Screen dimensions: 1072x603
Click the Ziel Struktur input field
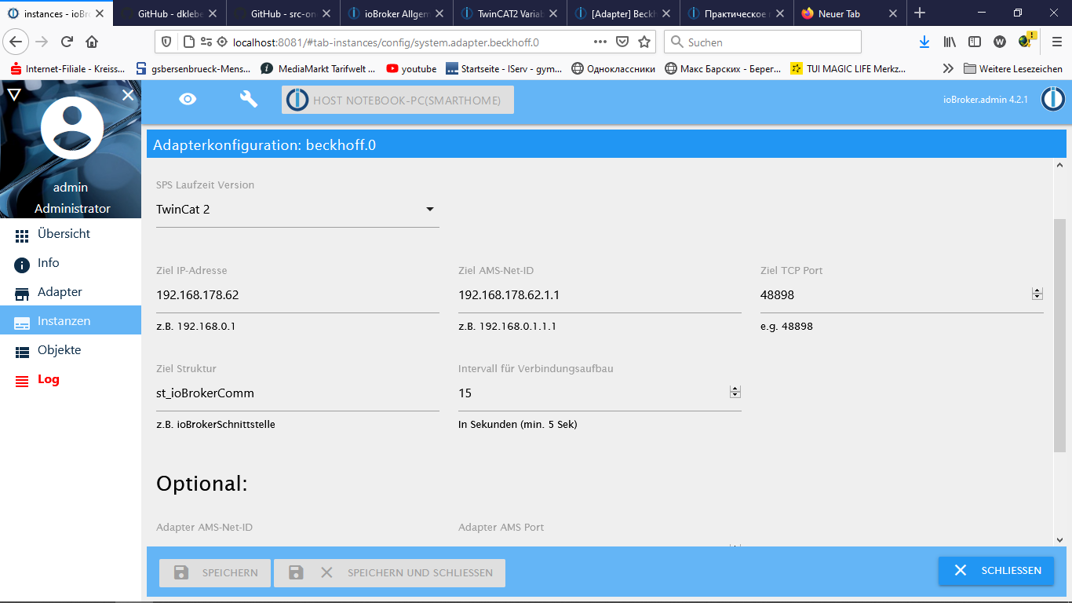[x=297, y=393]
